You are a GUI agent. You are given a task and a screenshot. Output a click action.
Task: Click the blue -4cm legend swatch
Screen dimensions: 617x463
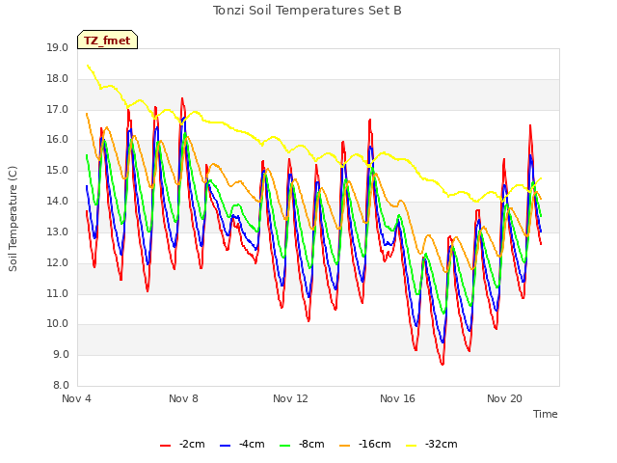(225, 446)
